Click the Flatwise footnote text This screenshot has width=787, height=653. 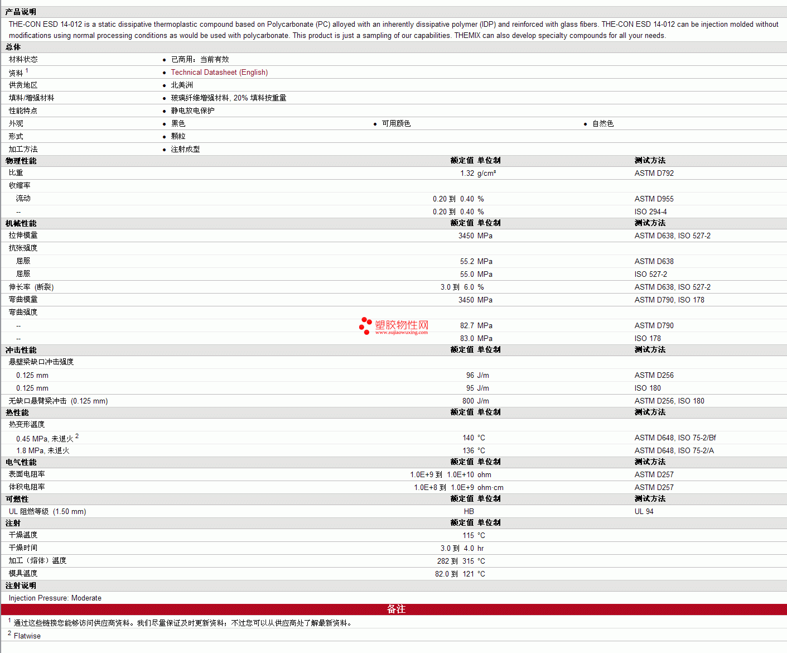tap(27, 636)
